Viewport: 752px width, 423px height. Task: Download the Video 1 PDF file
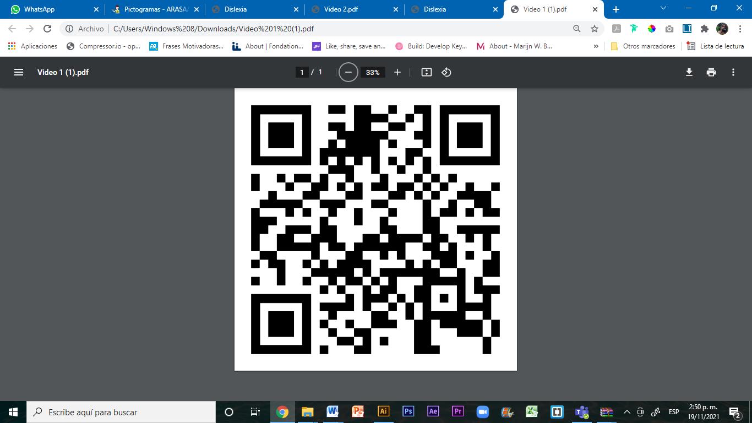pyautogui.click(x=689, y=72)
